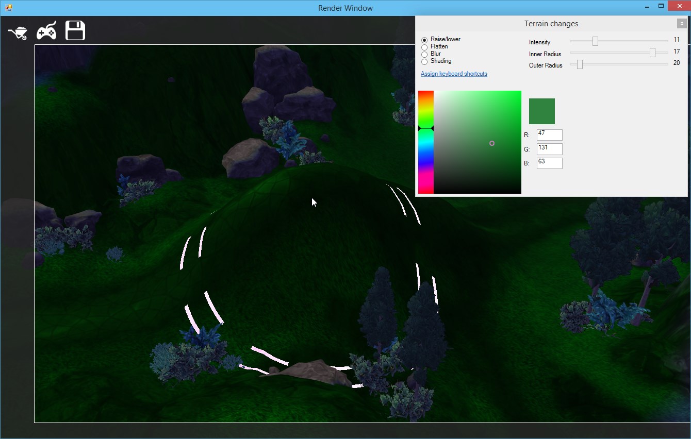Close the Terrain changes panel
This screenshot has height=439, width=691.
point(682,24)
